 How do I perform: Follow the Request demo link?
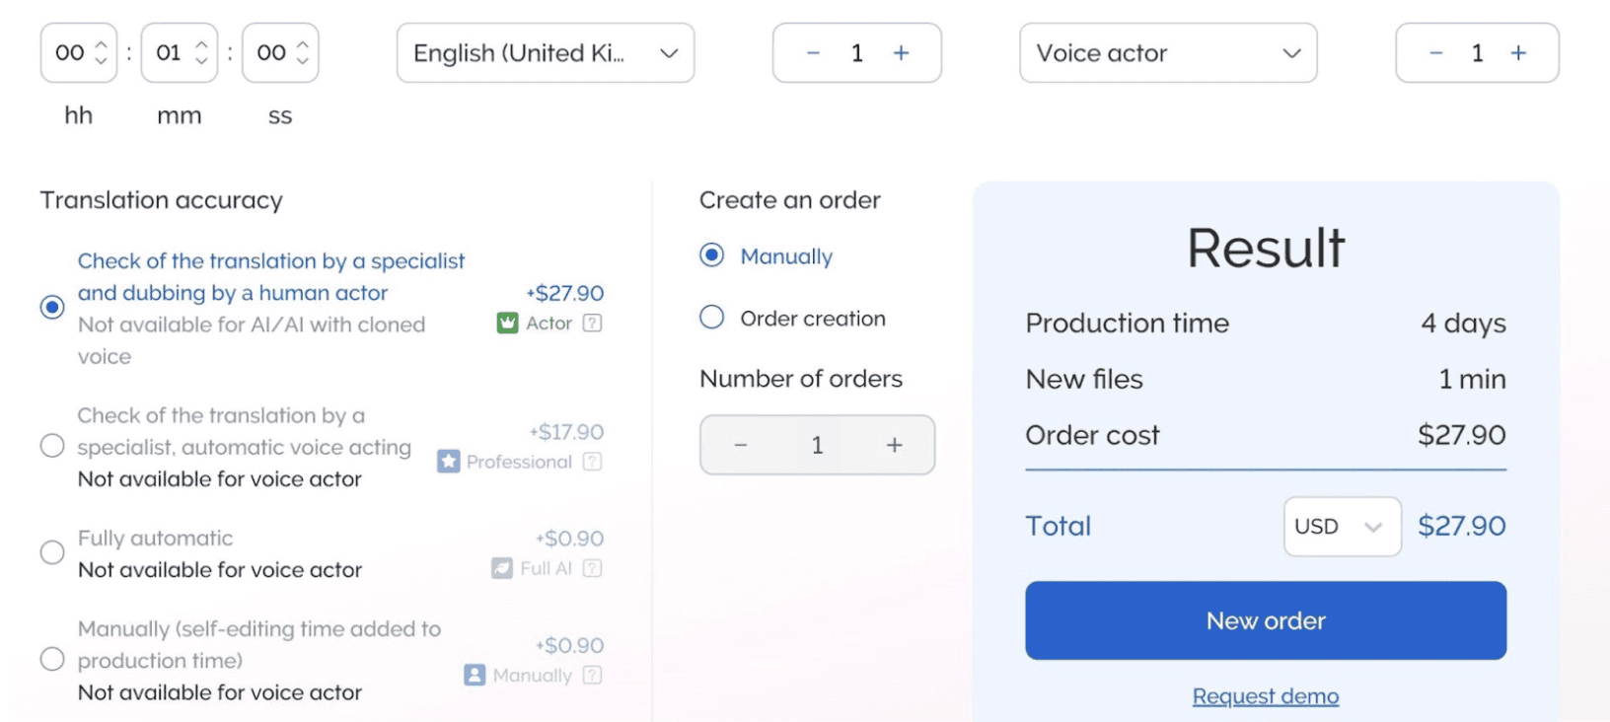(1265, 696)
